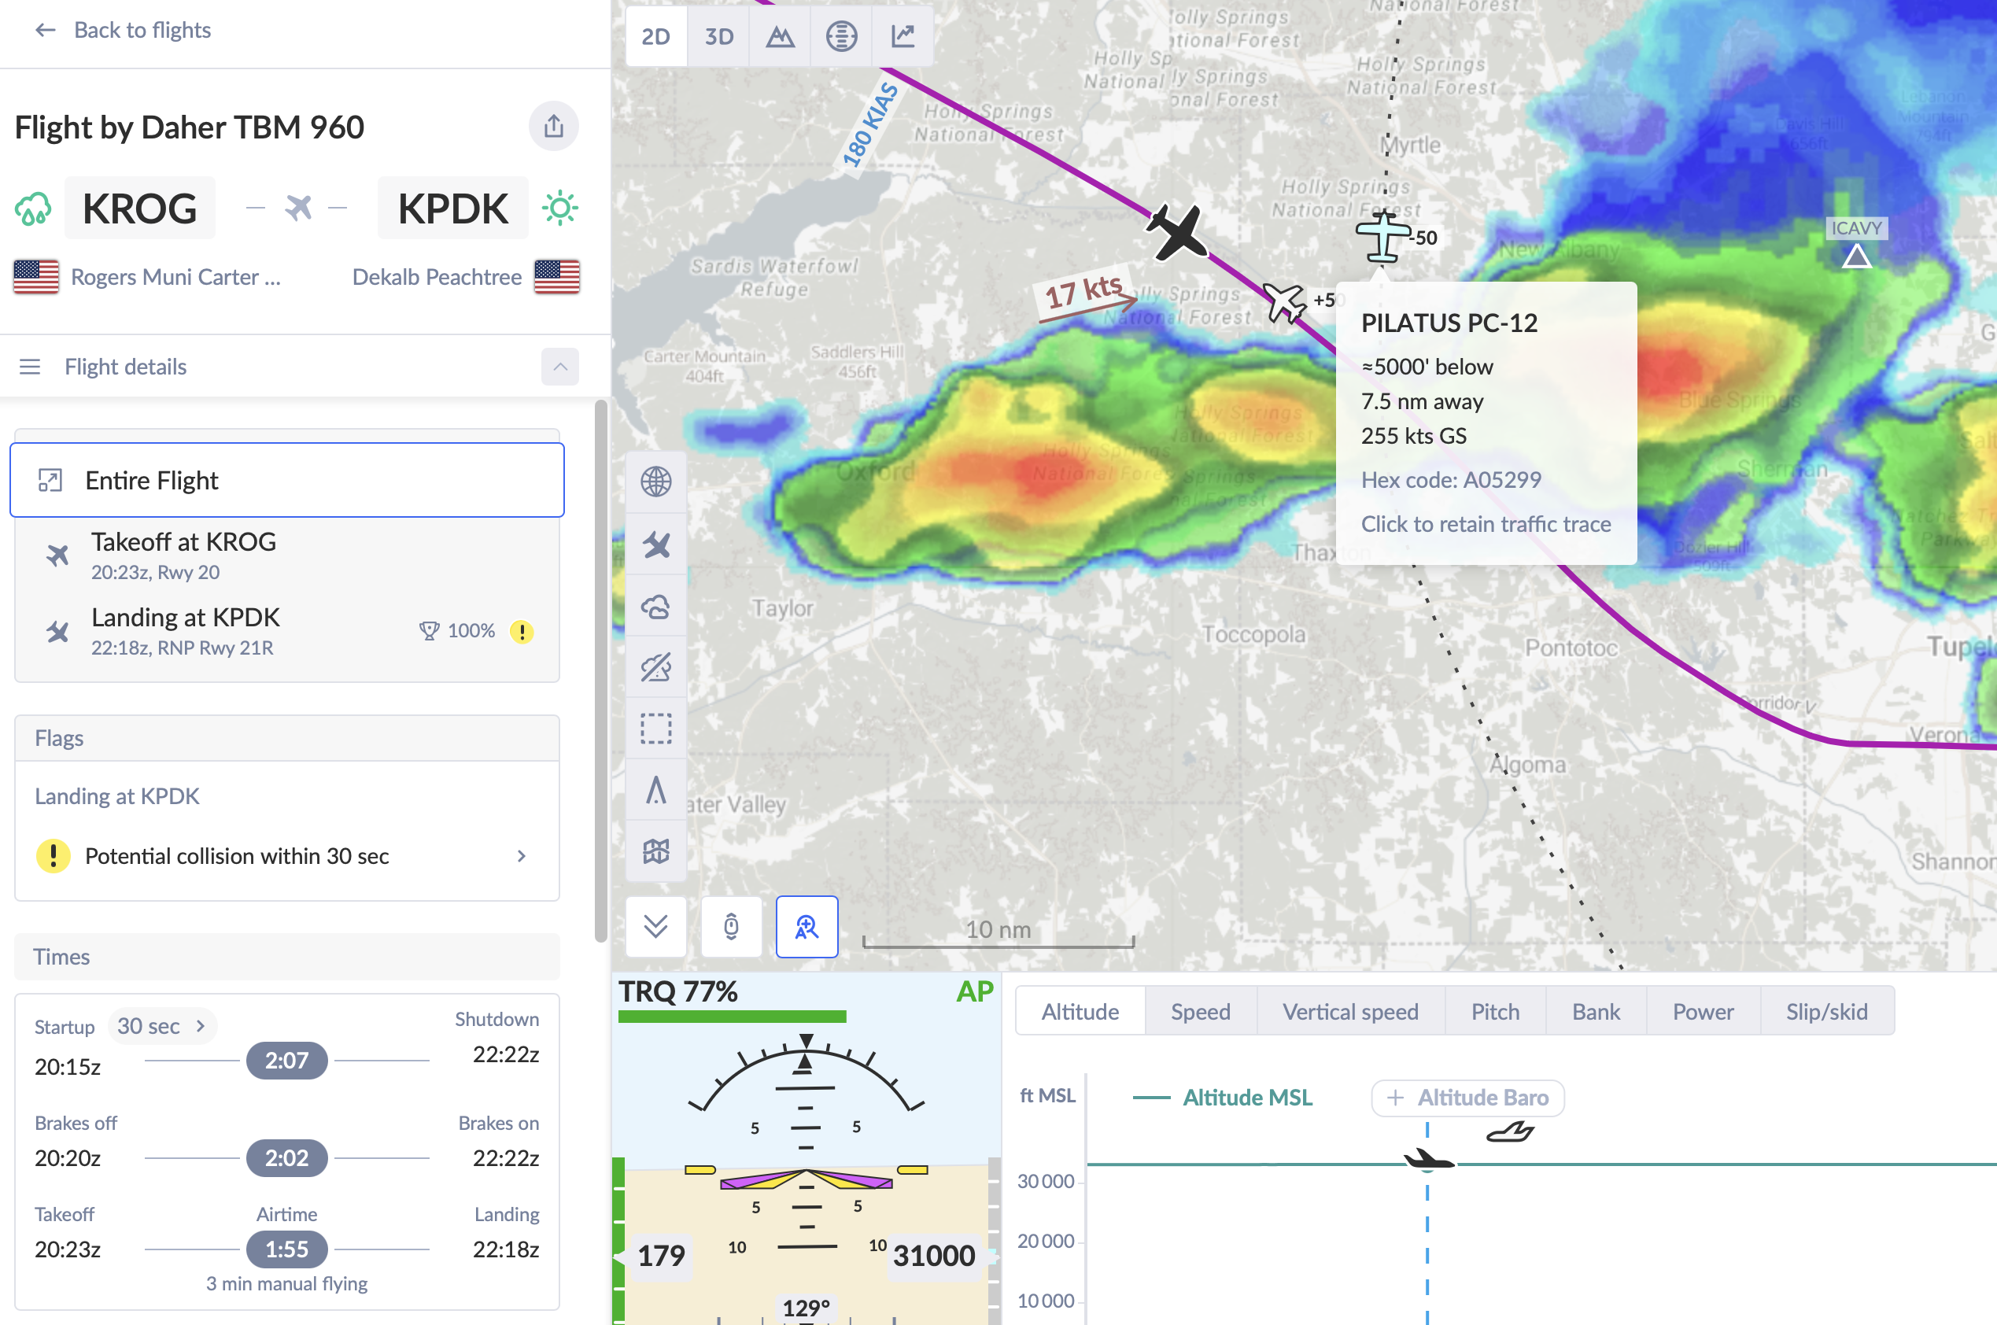This screenshot has height=1325, width=1997.
Task: Toggle the weather cloud layer icon
Action: click(655, 606)
